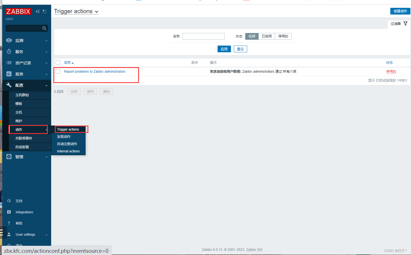Click the 停用的 status link in the row
Image resolution: width=411 pixels, height=255 pixels.
(x=391, y=72)
